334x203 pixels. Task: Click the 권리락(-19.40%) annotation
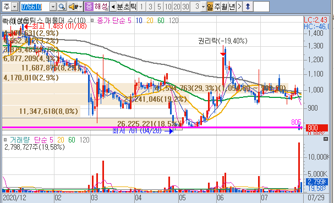(223, 41)
